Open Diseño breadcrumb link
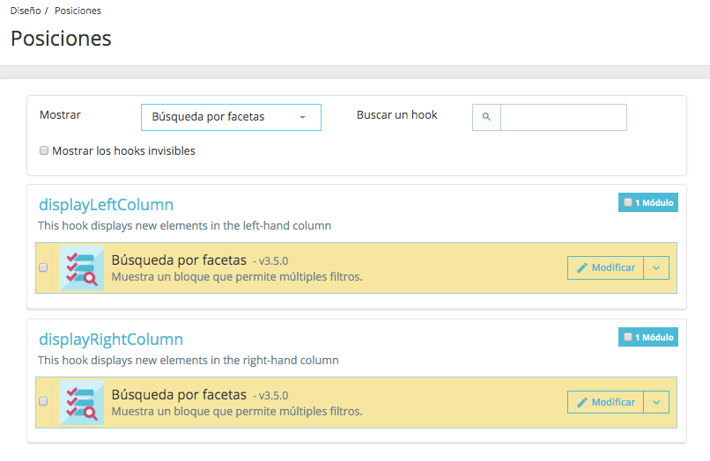 (x=26, y=11)
